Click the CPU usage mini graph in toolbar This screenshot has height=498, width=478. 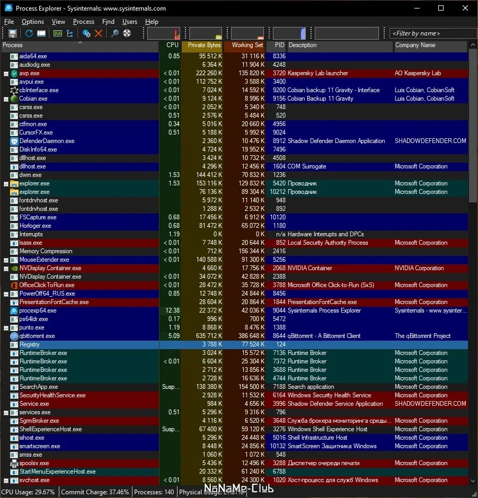[x=164, y=33]
